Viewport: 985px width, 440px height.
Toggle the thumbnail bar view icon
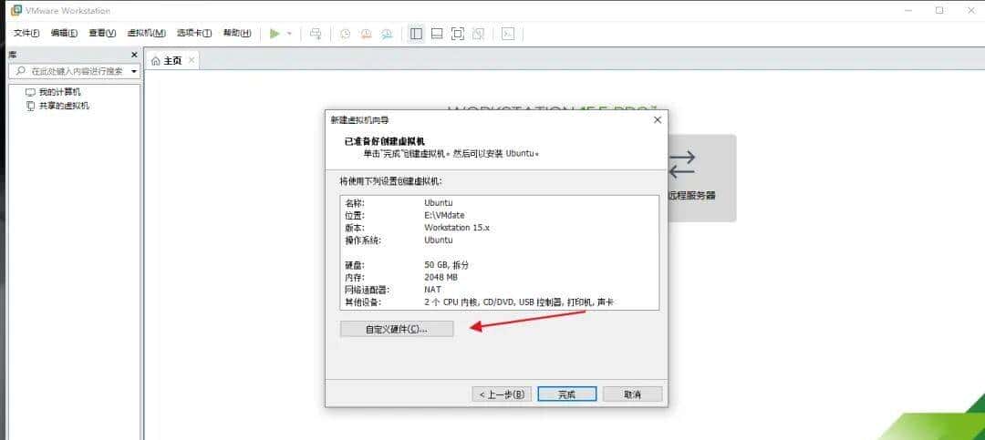[437, 34]
